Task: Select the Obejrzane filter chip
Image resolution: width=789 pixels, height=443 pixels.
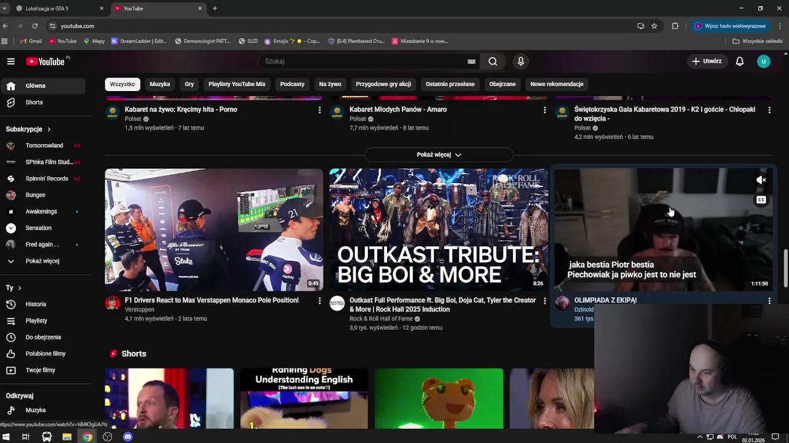Action: pyautogui.click(x=502, y=84)
